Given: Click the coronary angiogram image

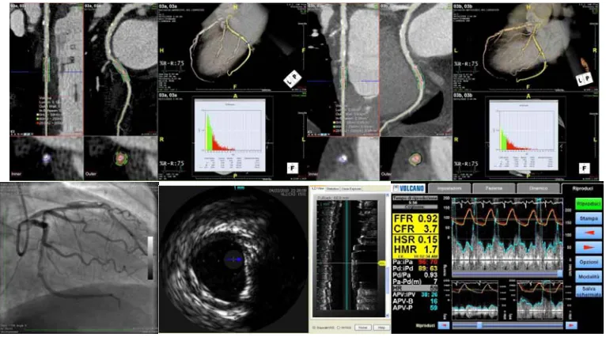Looking at the screenshot, I should 79,257.
